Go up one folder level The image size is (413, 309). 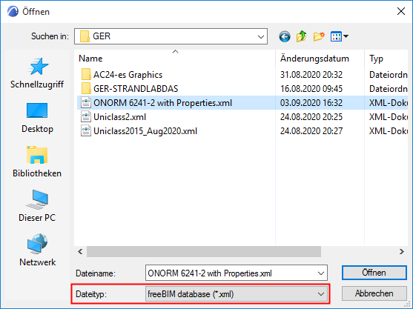pos(301,36)
